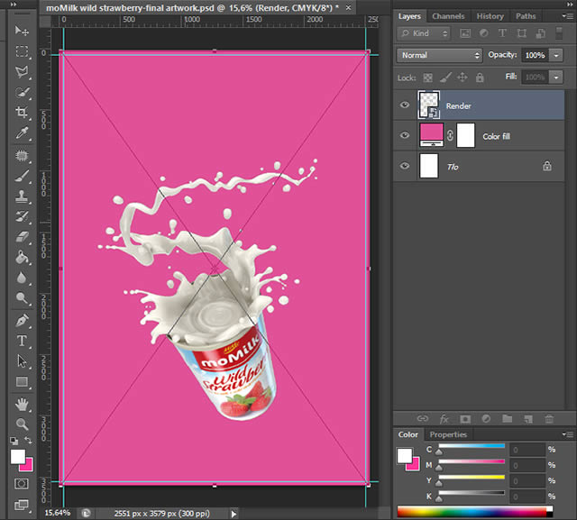
Task: Switch to the Channels tab
Action: click(448, 16)
